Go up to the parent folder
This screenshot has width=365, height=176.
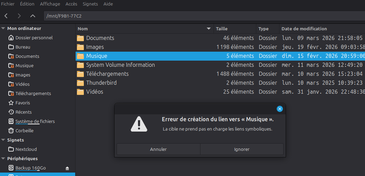point(33,16)
